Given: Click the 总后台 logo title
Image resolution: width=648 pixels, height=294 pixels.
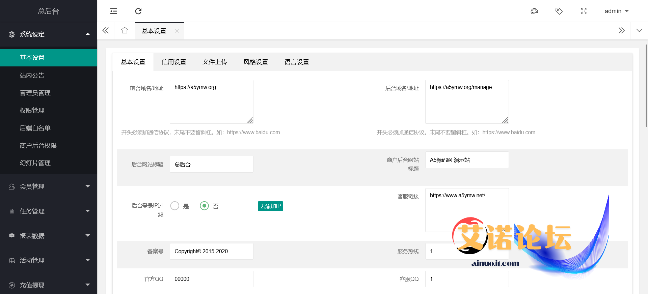Looking at the screenshot, I should tap(48, 11).
